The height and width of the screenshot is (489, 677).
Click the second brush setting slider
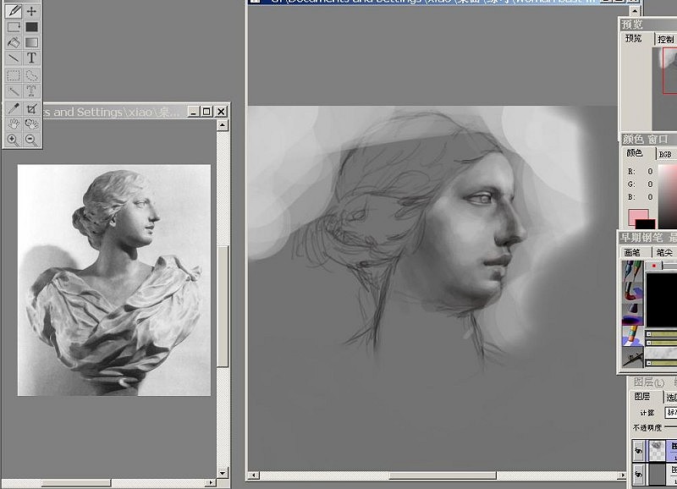click(661, 343)
